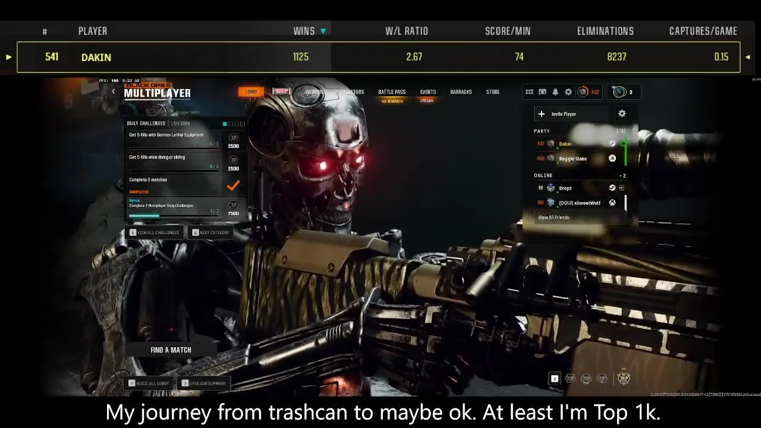Click Next Category button

point(210,232)
